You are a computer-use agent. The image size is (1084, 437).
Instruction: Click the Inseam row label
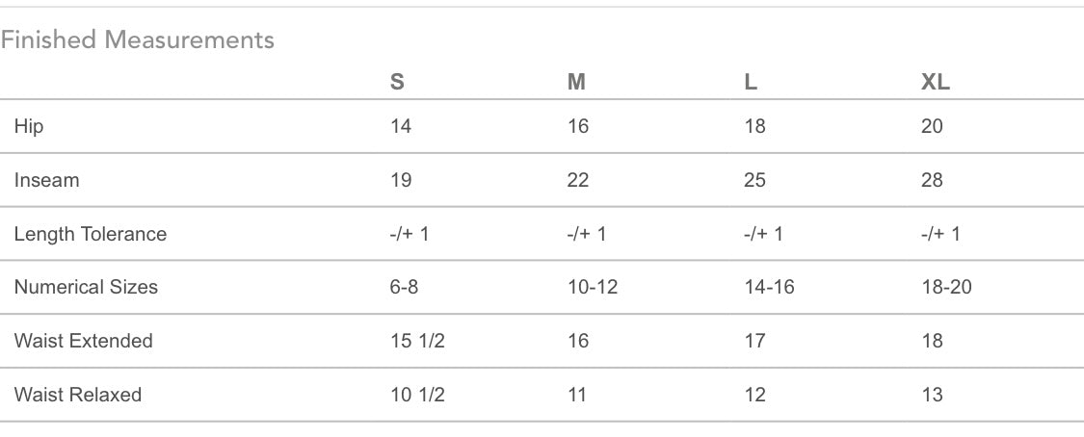click(x=47, y=180)
